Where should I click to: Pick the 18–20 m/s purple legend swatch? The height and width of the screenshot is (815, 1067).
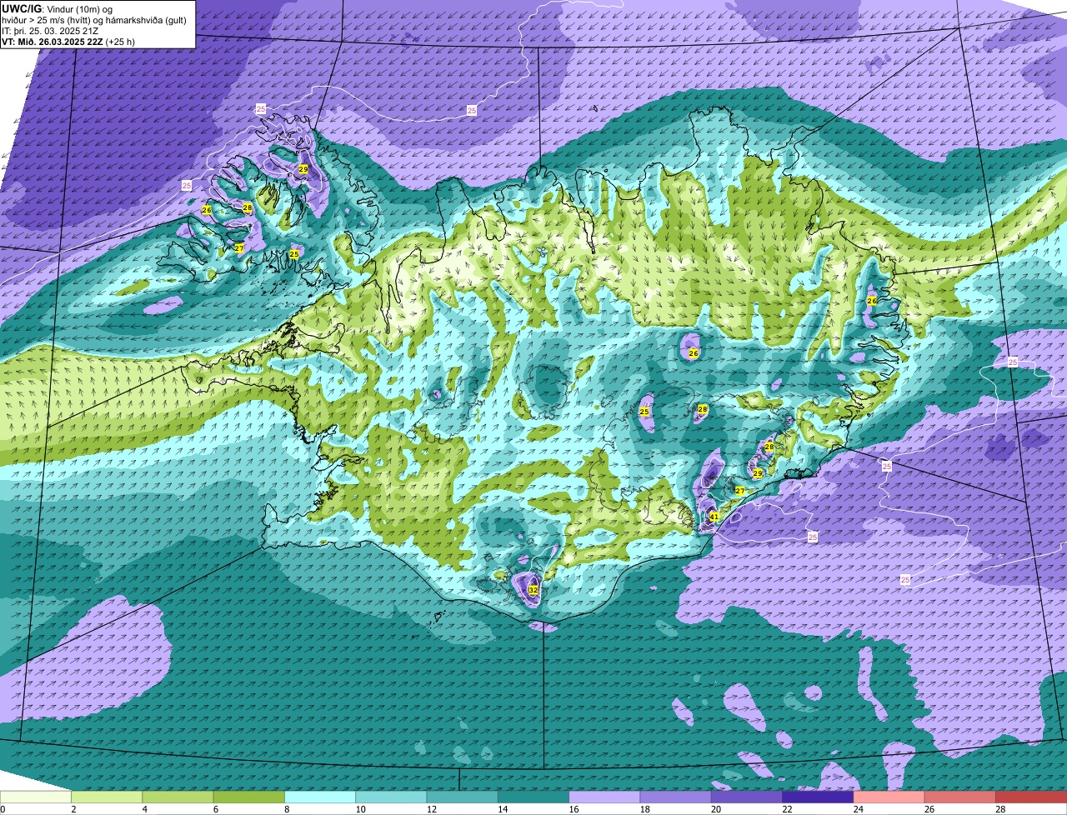[676, 797]
